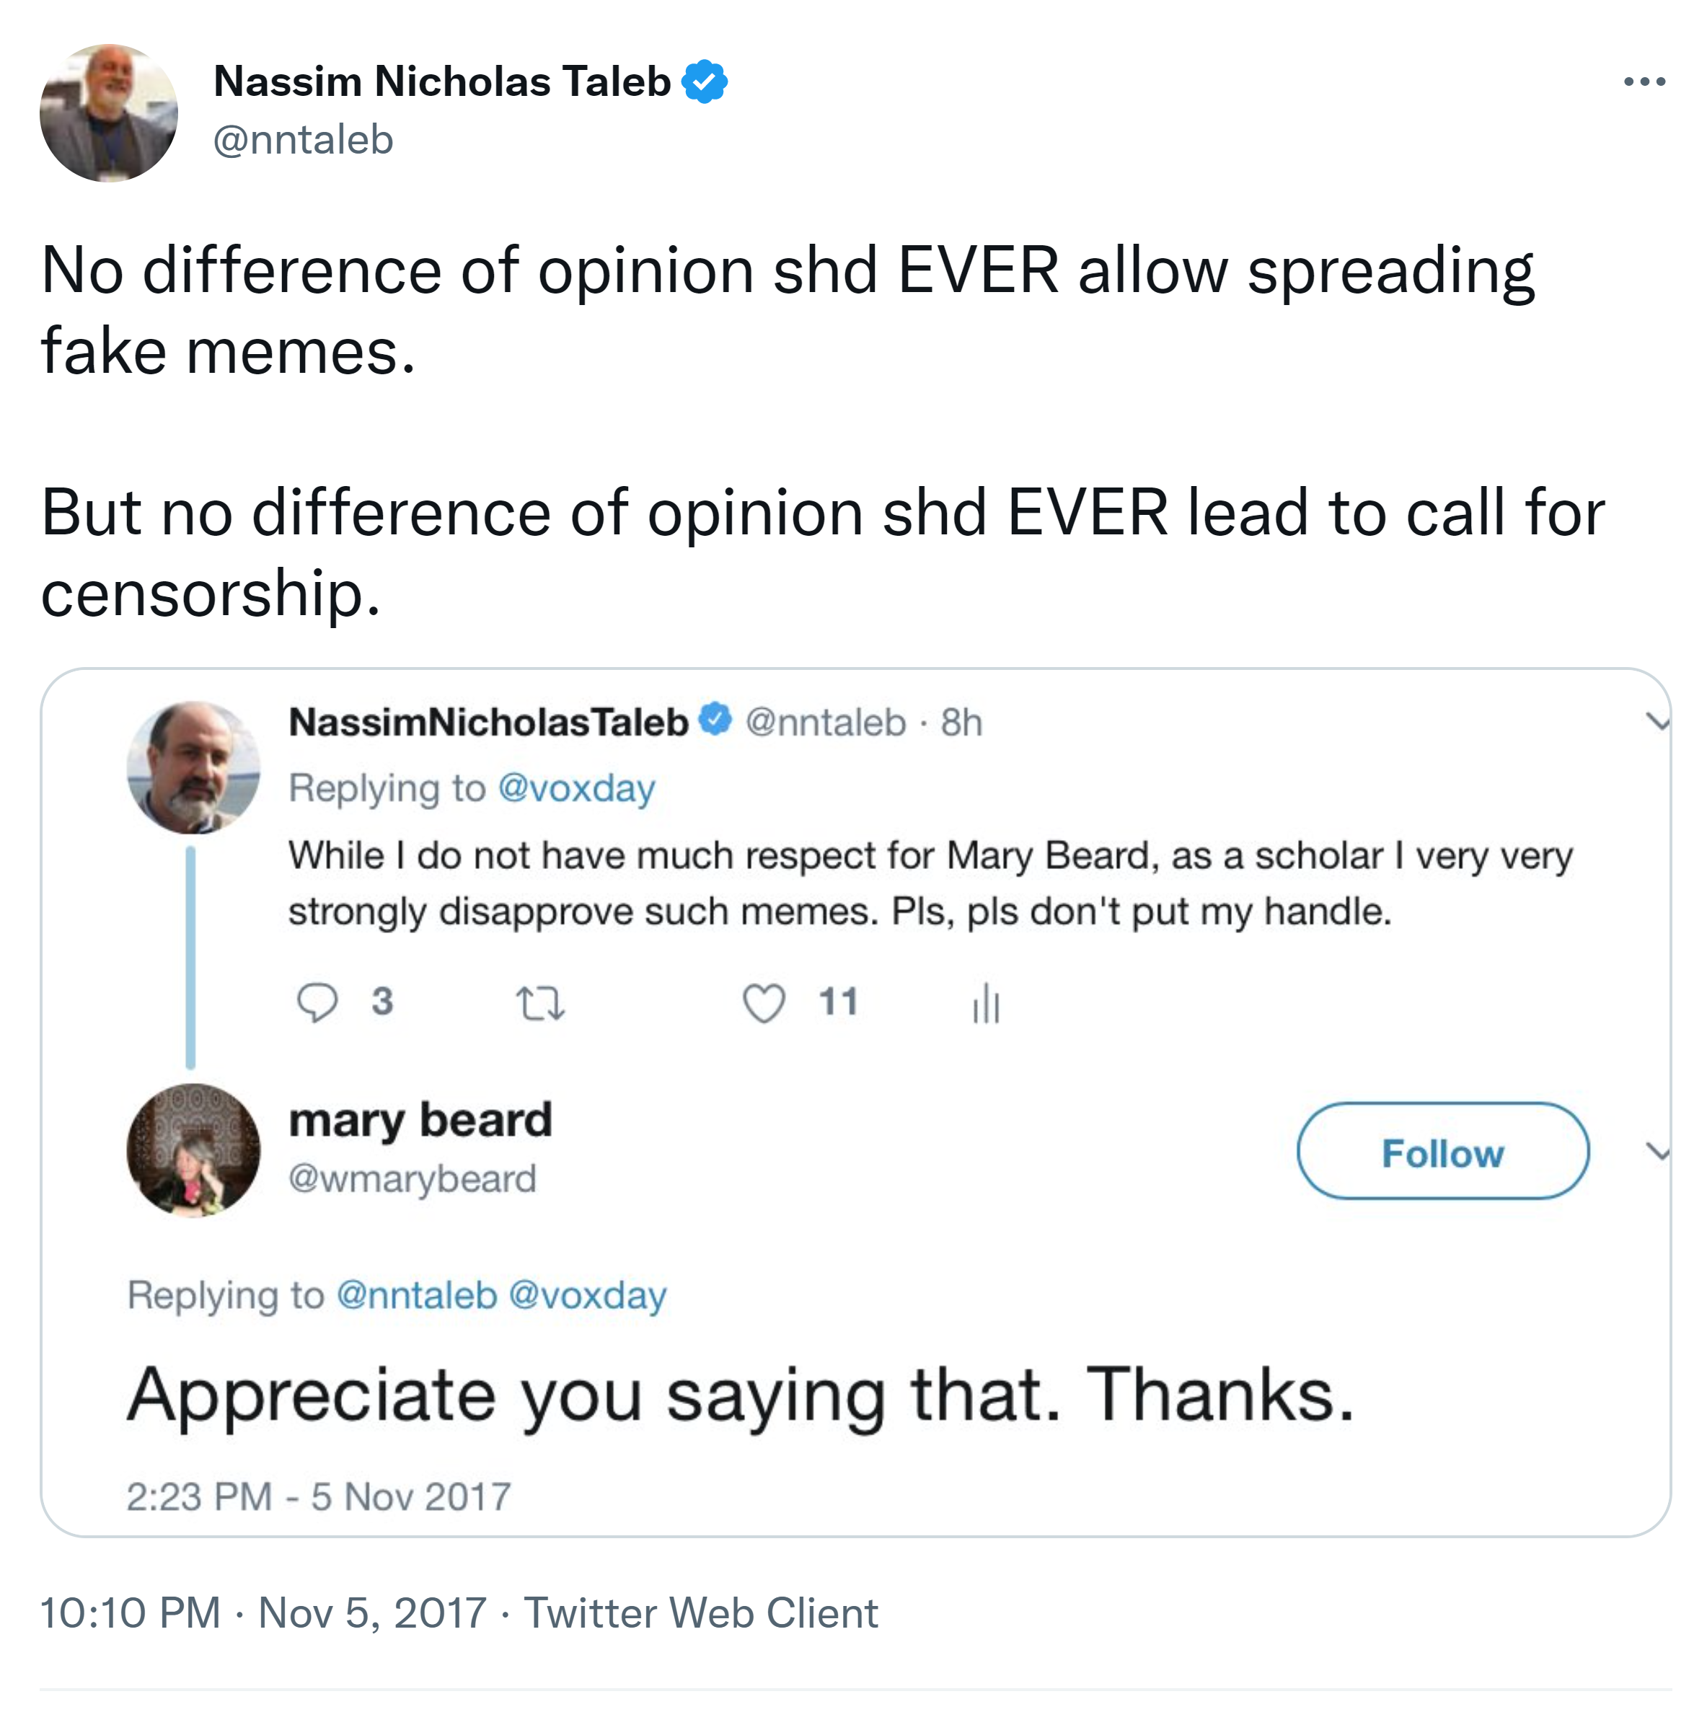Open the analytics bar chart icon
Viewport: 1707px width, 1712px height.
click(x=986, y=1004)
